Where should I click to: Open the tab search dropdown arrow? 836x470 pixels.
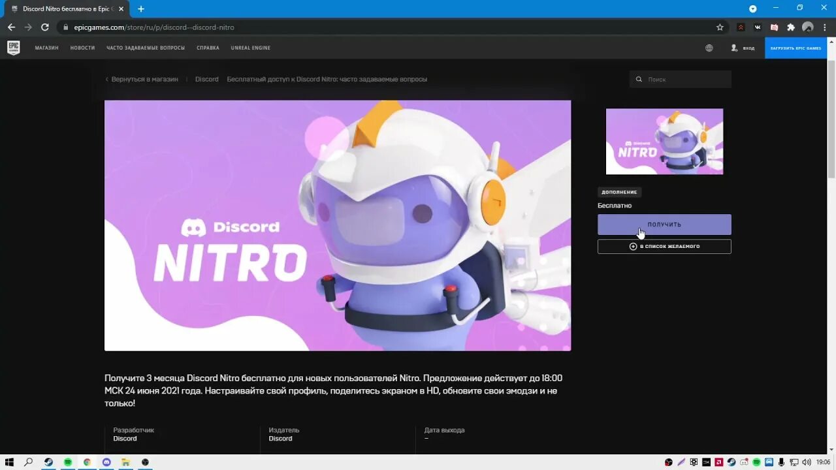pos(752,8)
